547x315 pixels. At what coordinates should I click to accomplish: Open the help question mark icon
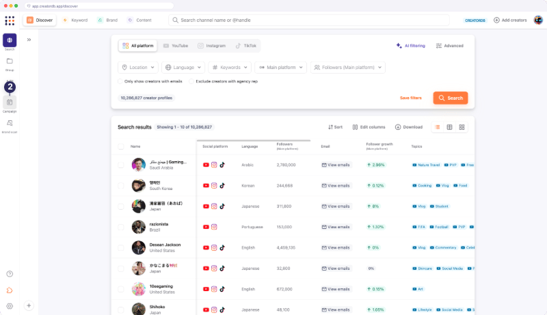[x=10, y=274]
